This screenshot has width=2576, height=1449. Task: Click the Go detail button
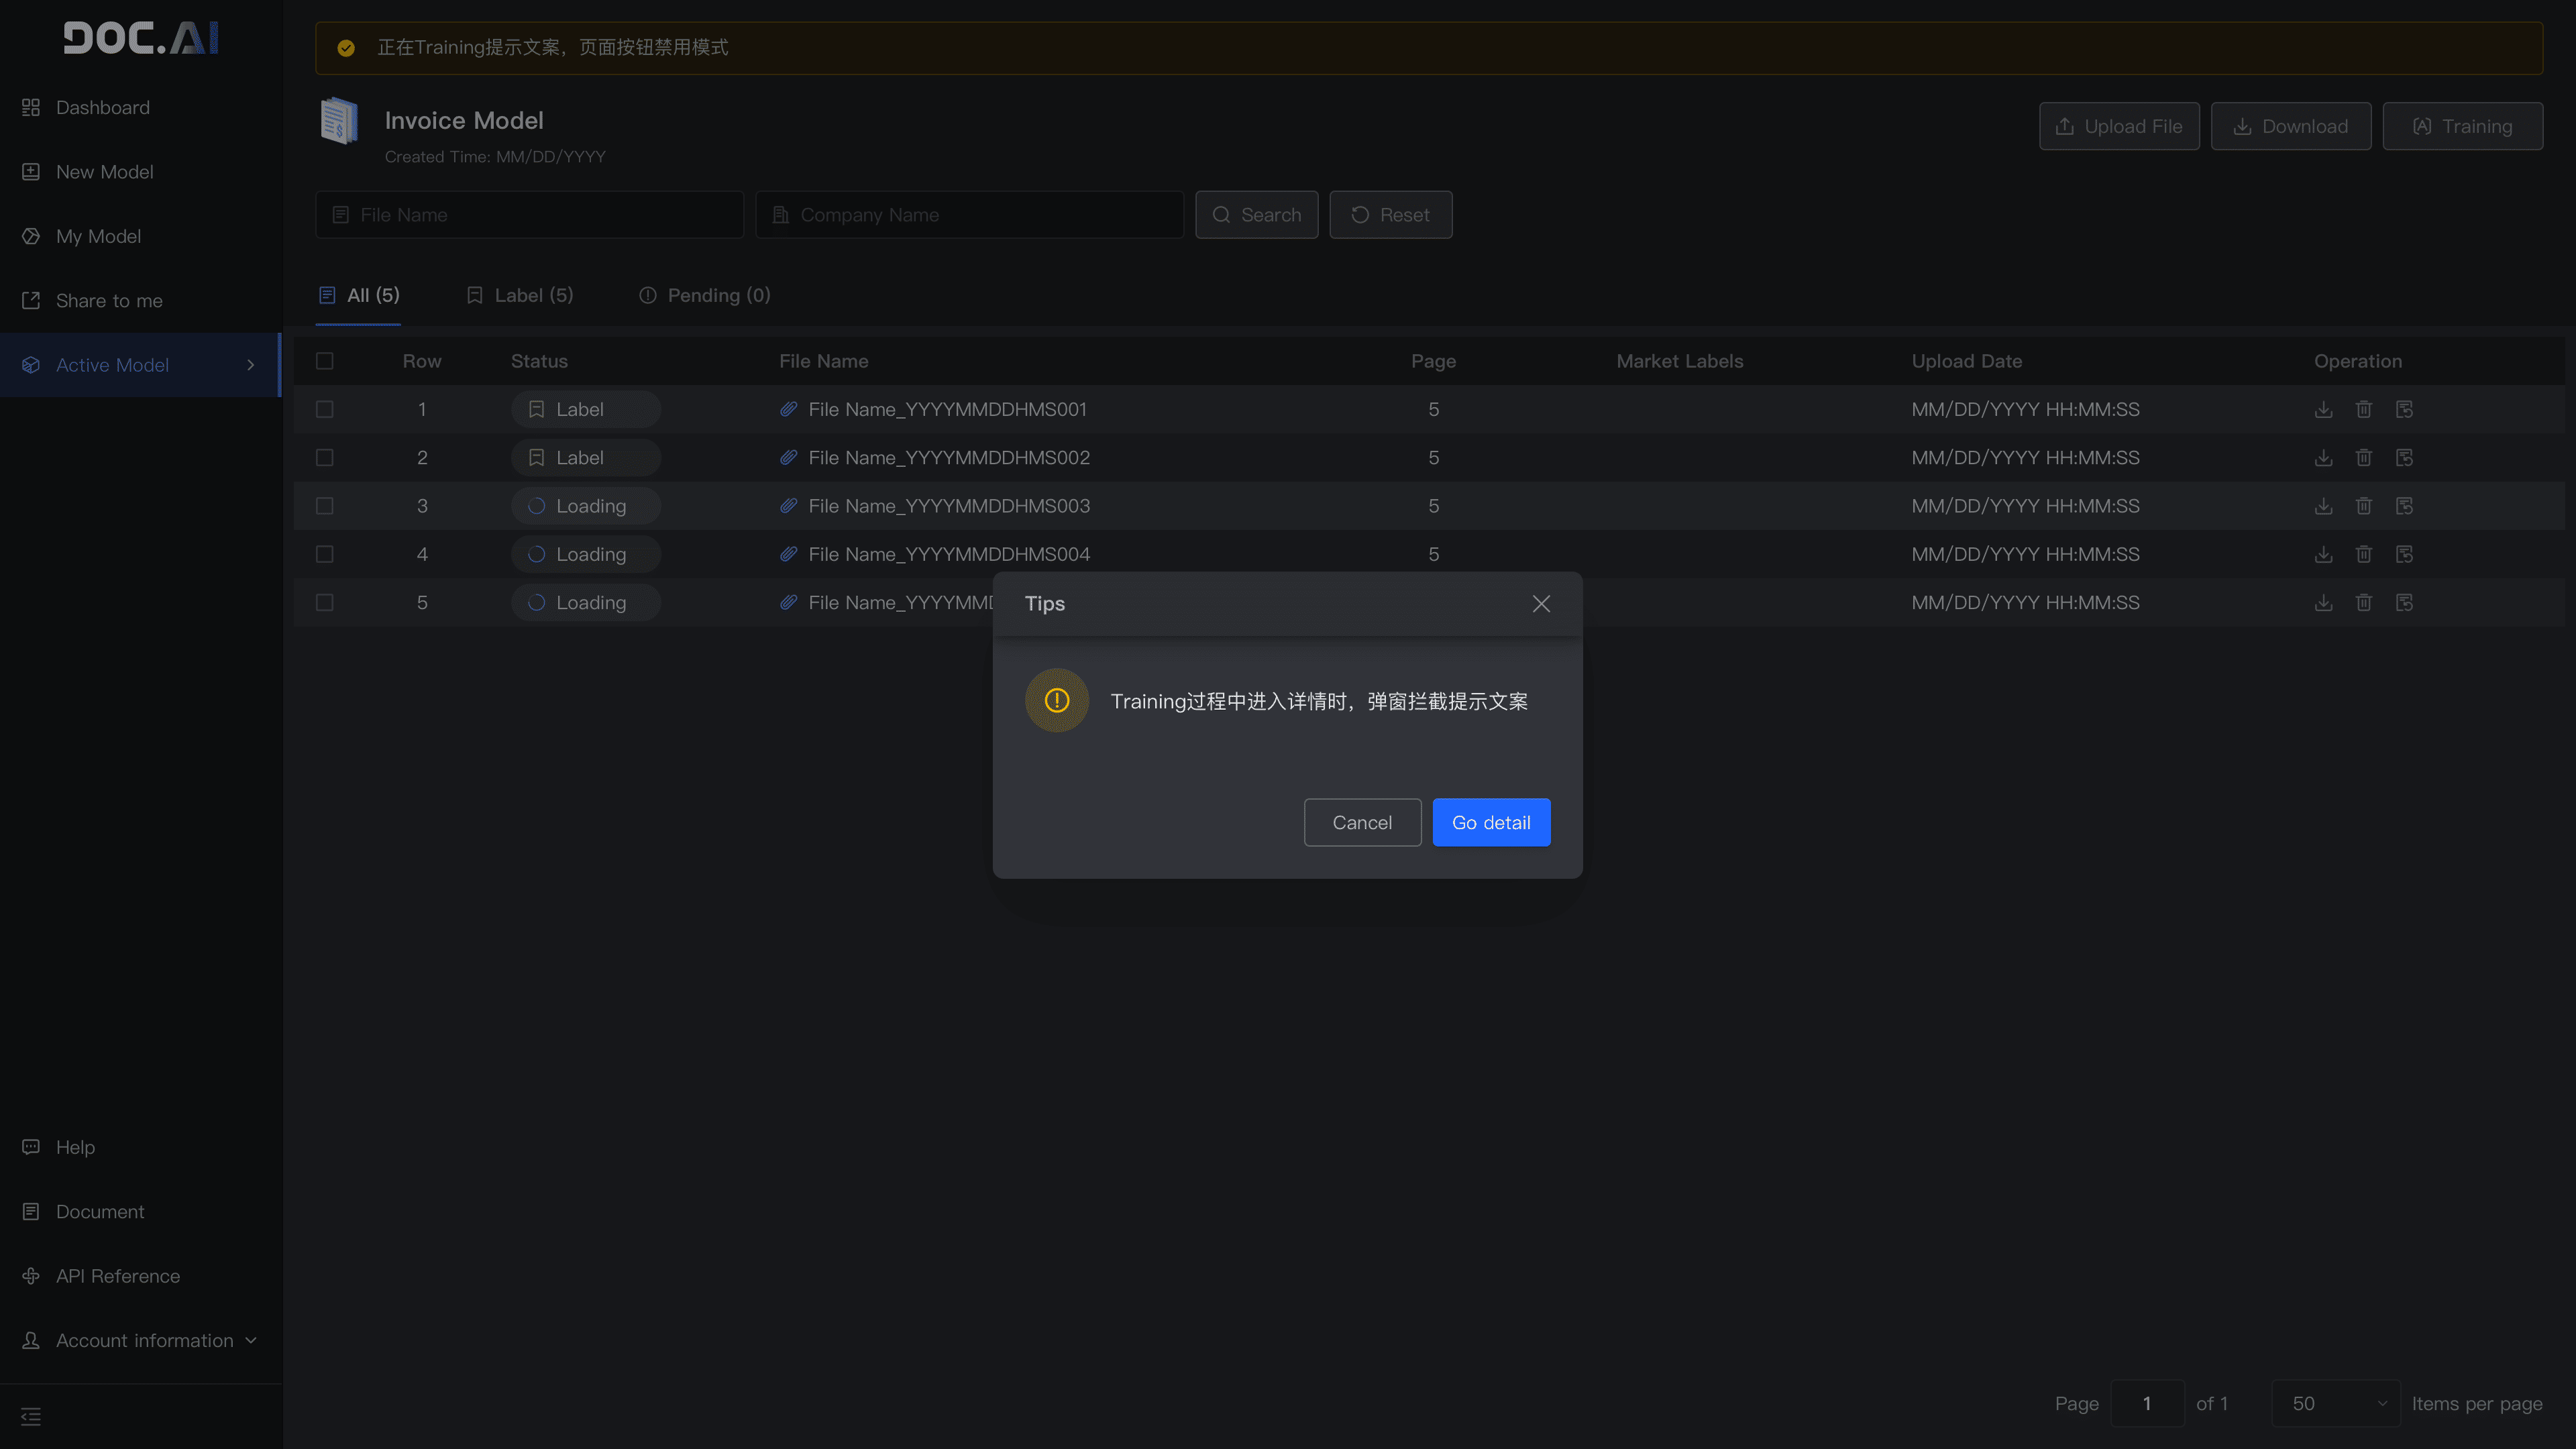1490,822
